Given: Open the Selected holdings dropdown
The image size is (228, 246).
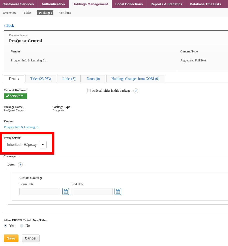Looking at the screenshot, I should (15, 96).
